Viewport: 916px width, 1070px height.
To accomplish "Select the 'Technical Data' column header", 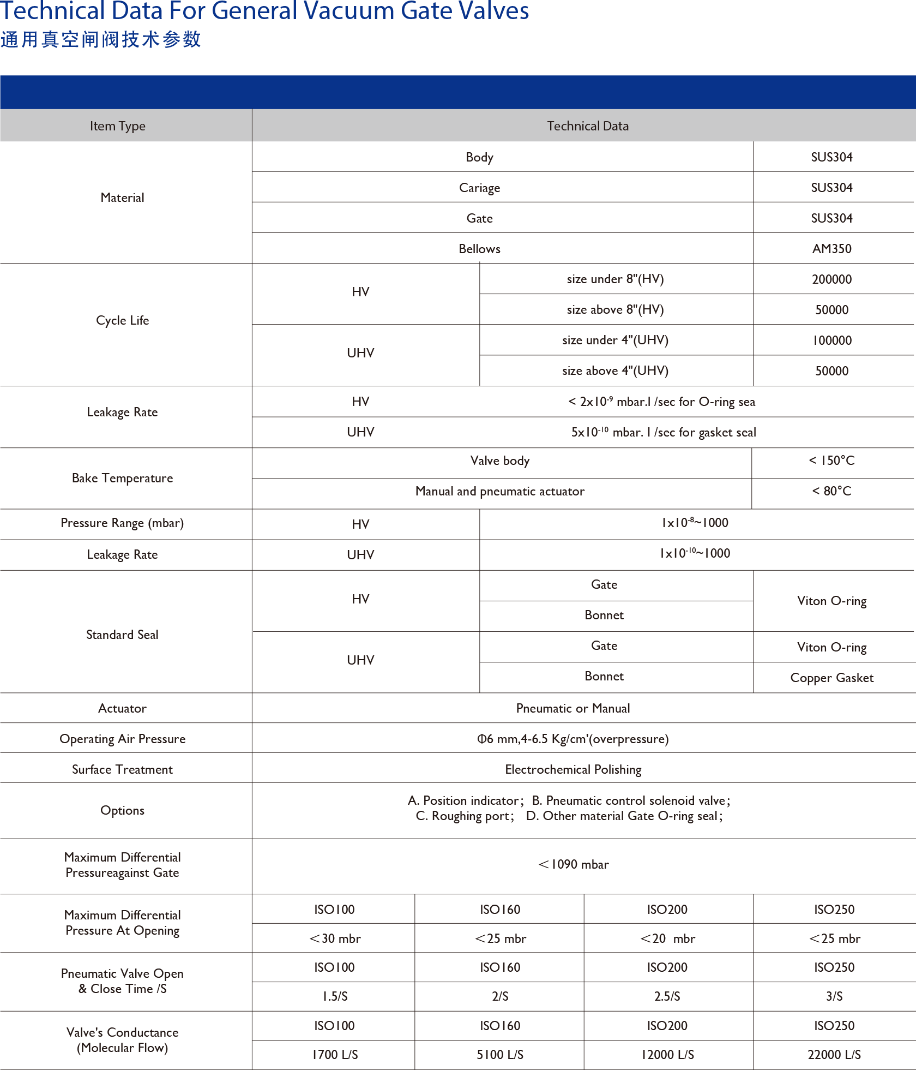I will [587, 126].
